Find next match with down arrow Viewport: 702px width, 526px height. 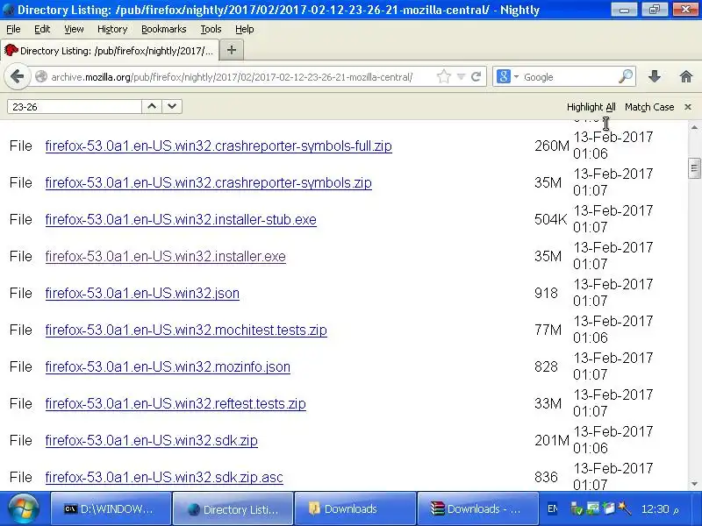click(172, 106)
